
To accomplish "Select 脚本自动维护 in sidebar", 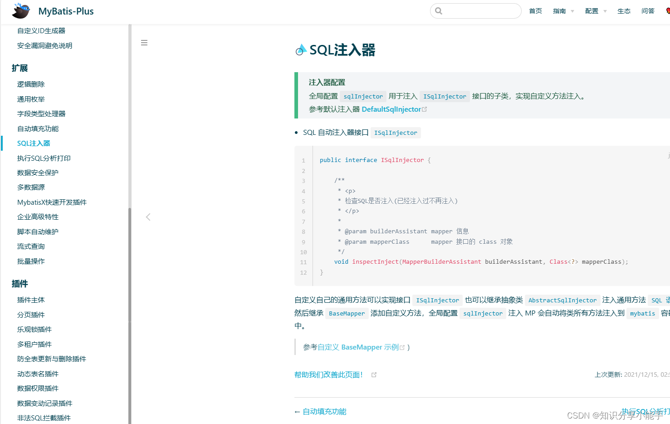I will tap(38, 232).
